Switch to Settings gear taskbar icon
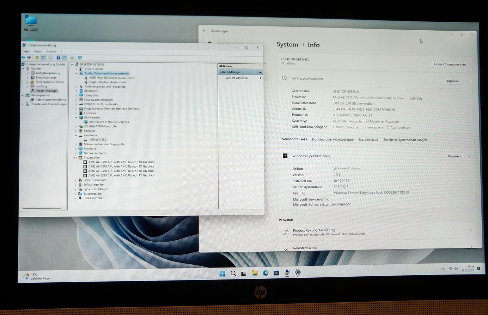Viewport: 488px width, 315px height. coord(298,272)
